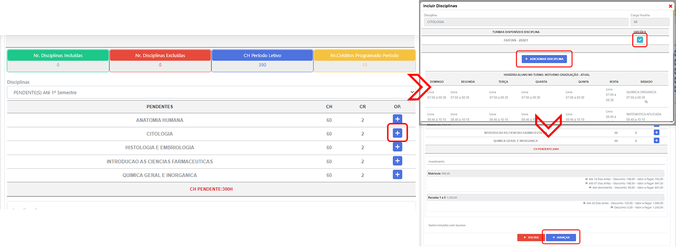This screenshot has height=251, width=676.
Task: Add ANATOMIA HUMANA with its plus icon
Action: coord(397,119)
